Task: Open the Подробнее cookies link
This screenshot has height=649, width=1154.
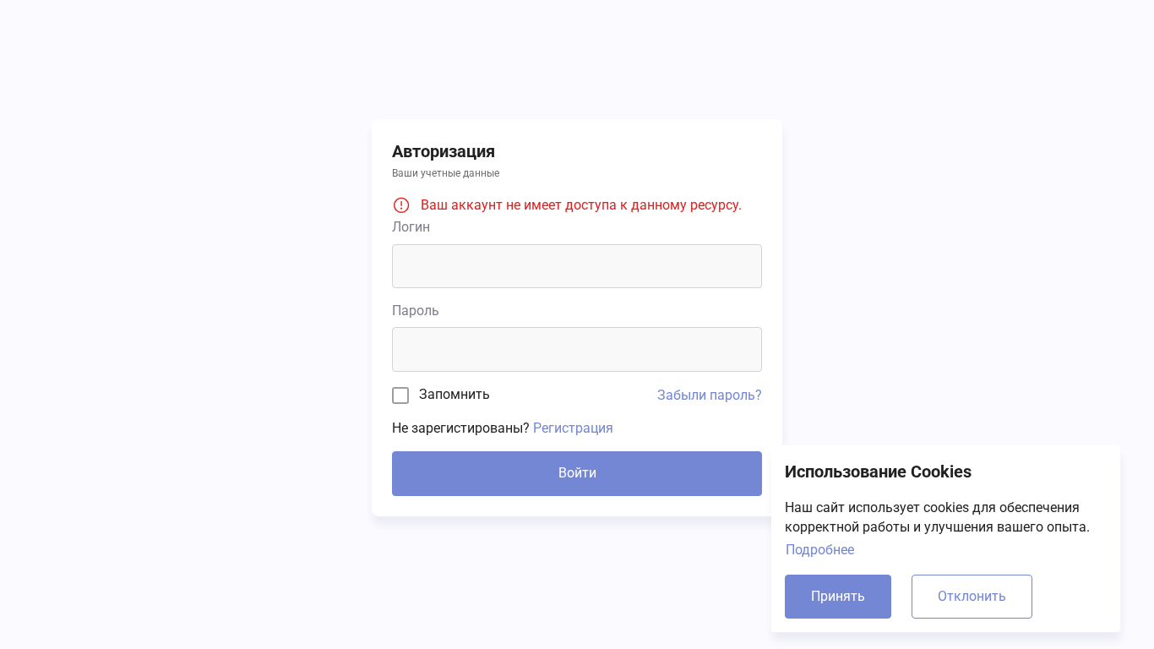Action: 819,550
